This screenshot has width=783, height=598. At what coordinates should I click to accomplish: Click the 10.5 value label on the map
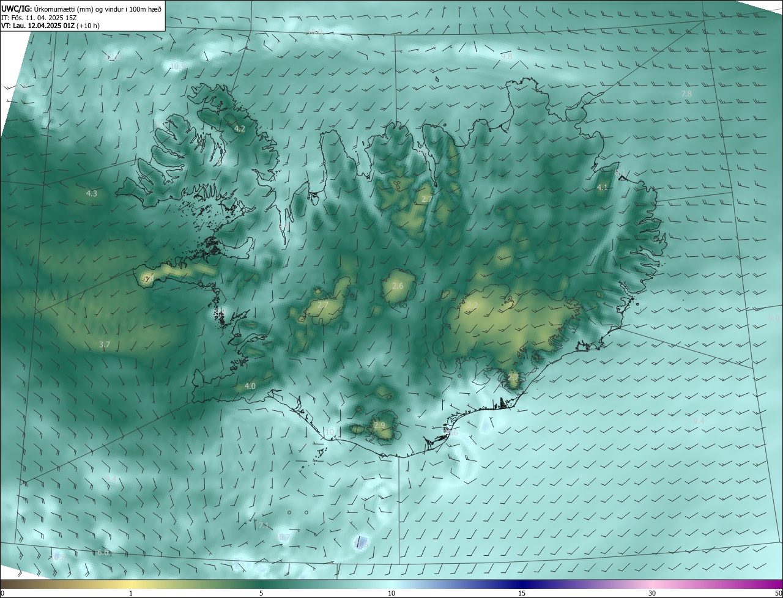coord(177,66)
